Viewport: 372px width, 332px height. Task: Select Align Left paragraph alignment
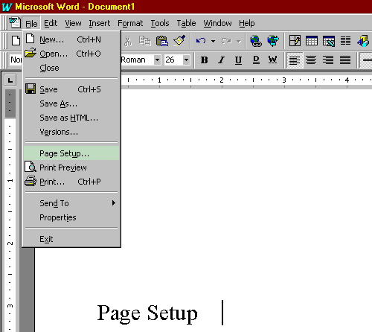click(295, 60)
